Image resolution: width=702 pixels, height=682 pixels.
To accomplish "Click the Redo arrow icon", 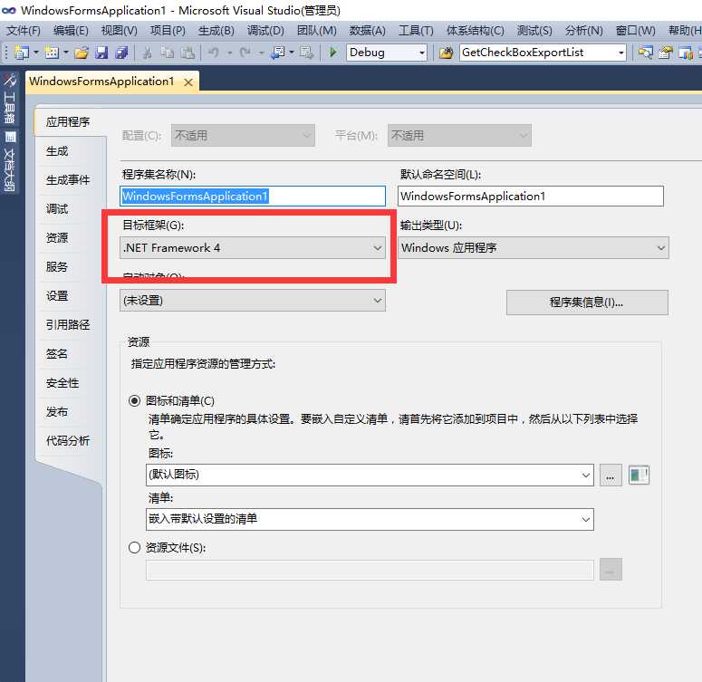I will 245,53.
